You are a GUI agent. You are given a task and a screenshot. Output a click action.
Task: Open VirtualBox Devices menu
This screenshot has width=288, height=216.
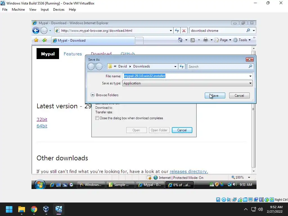(59, 10)
